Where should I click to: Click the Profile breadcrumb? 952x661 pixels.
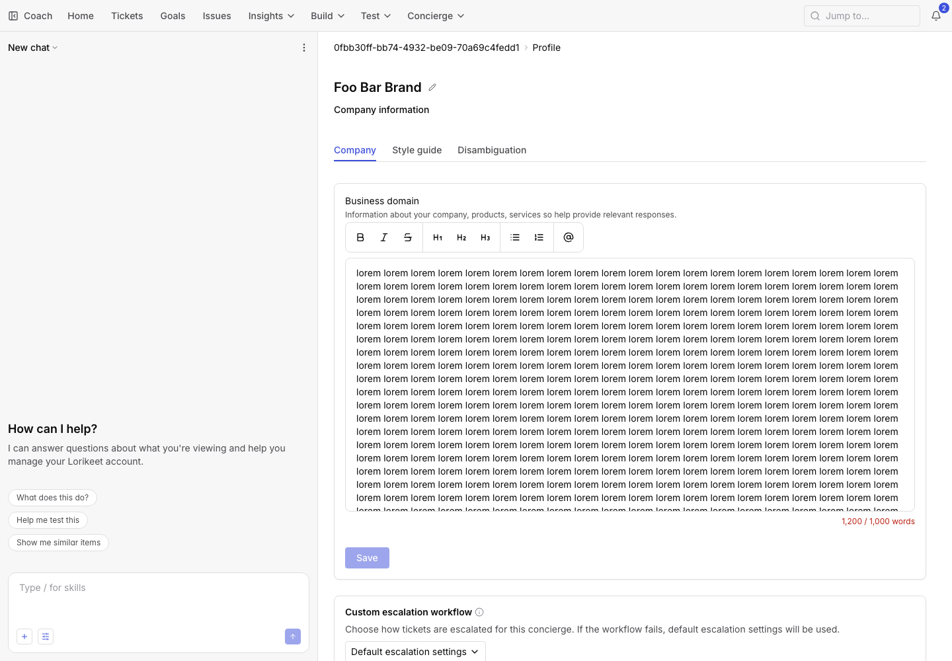(547, 48)
